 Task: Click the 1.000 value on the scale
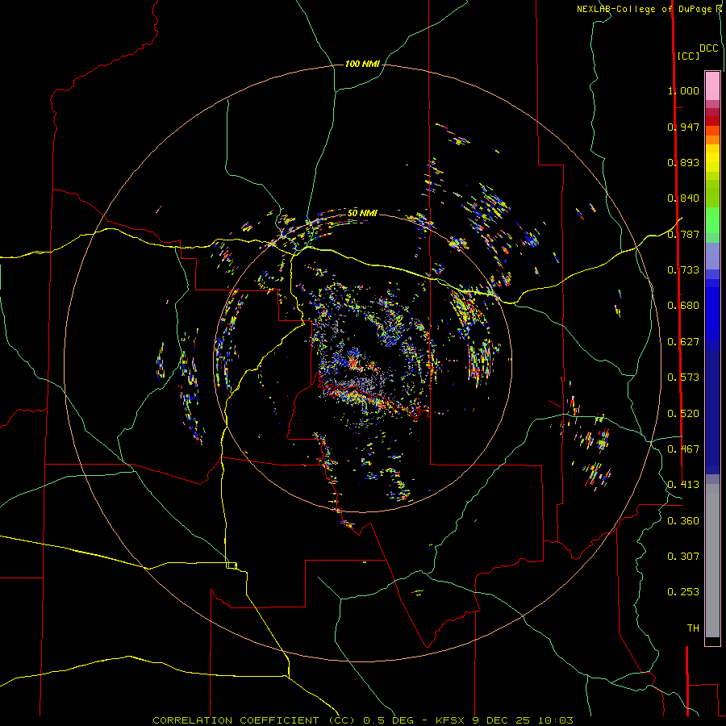pyautogui.click(x=683, y=90)
